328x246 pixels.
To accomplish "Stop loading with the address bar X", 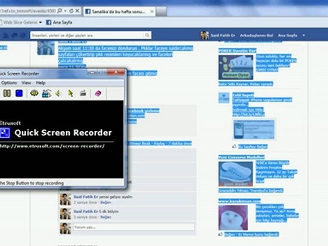I will [77, 11].
